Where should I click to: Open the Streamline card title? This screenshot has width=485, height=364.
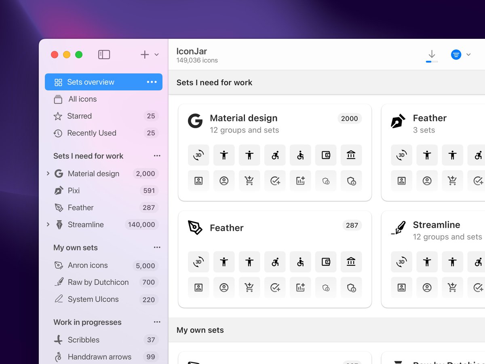coord(436,225)
